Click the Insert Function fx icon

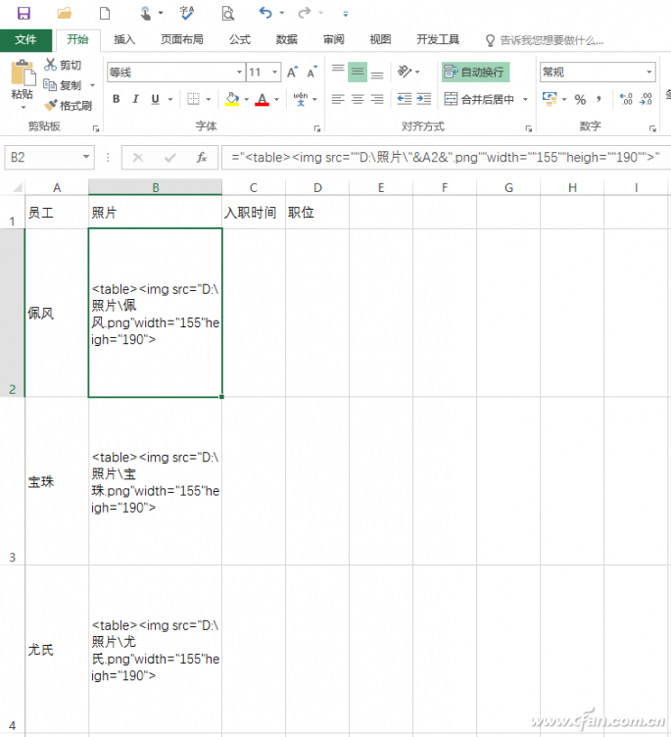(201, 158)
